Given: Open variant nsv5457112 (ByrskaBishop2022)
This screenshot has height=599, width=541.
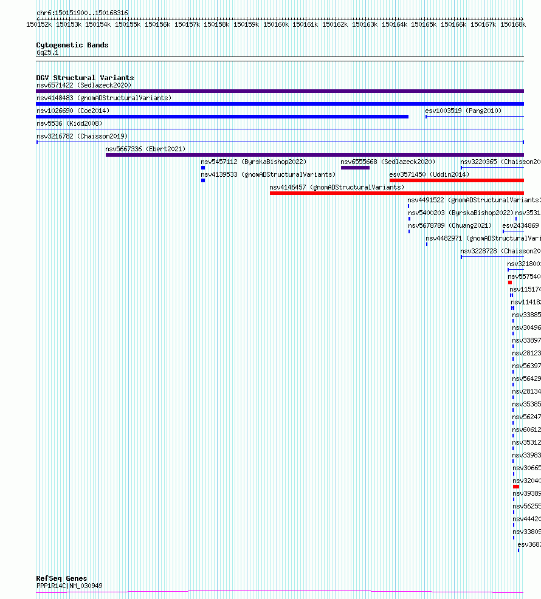Looking at the screenshot, I should pyautogui.click(x=253, y=162).
